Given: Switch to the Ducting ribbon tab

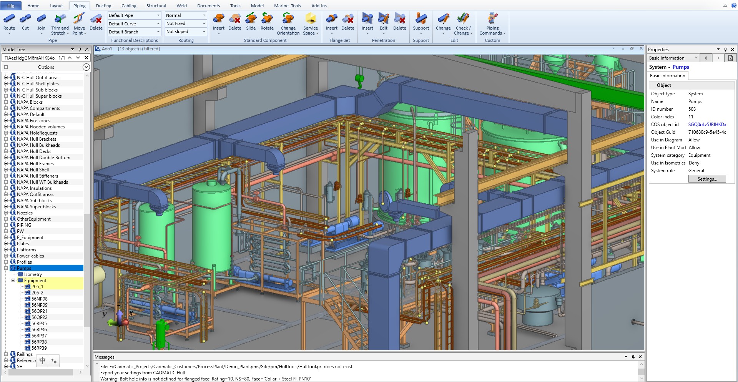Looking at the screenshot, I should click(x=103, y=6).
